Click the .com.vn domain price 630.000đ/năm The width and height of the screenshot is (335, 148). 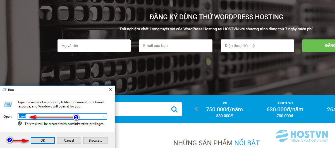point(285,109)
